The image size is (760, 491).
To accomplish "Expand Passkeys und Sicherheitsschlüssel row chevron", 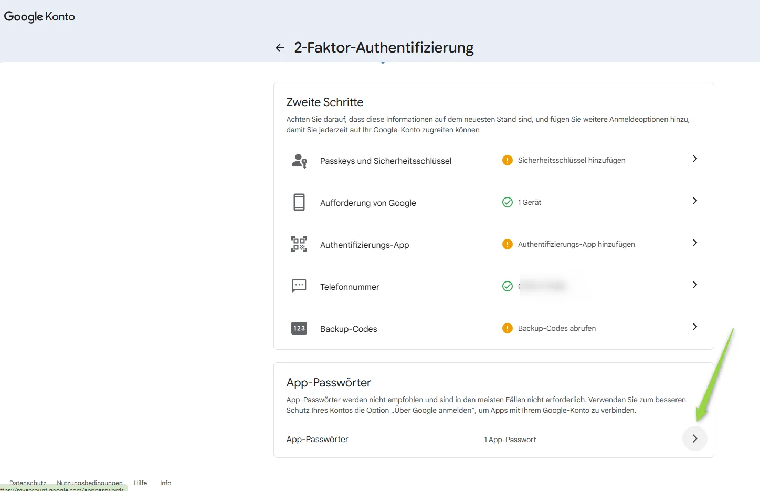I will pos(695,159).
